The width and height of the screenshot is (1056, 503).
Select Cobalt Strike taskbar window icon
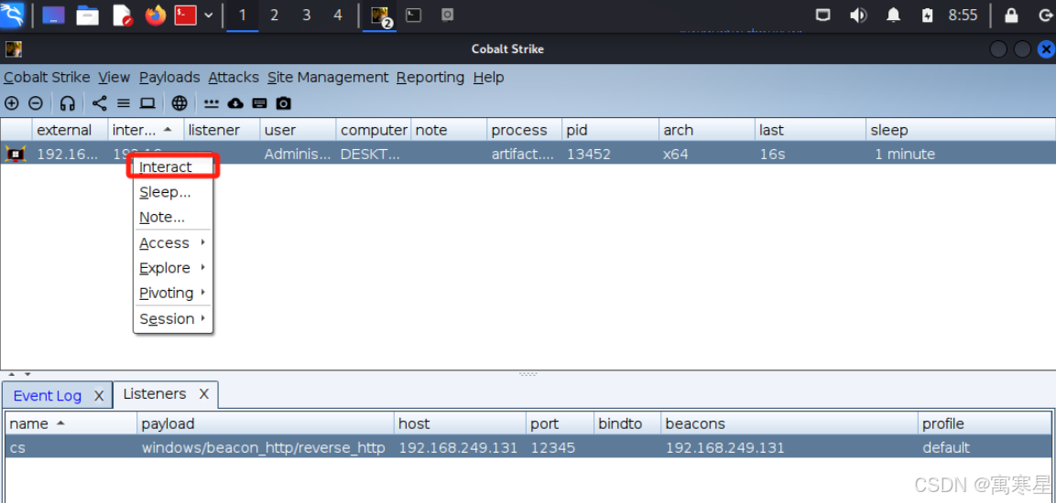[x=382, y=15]
